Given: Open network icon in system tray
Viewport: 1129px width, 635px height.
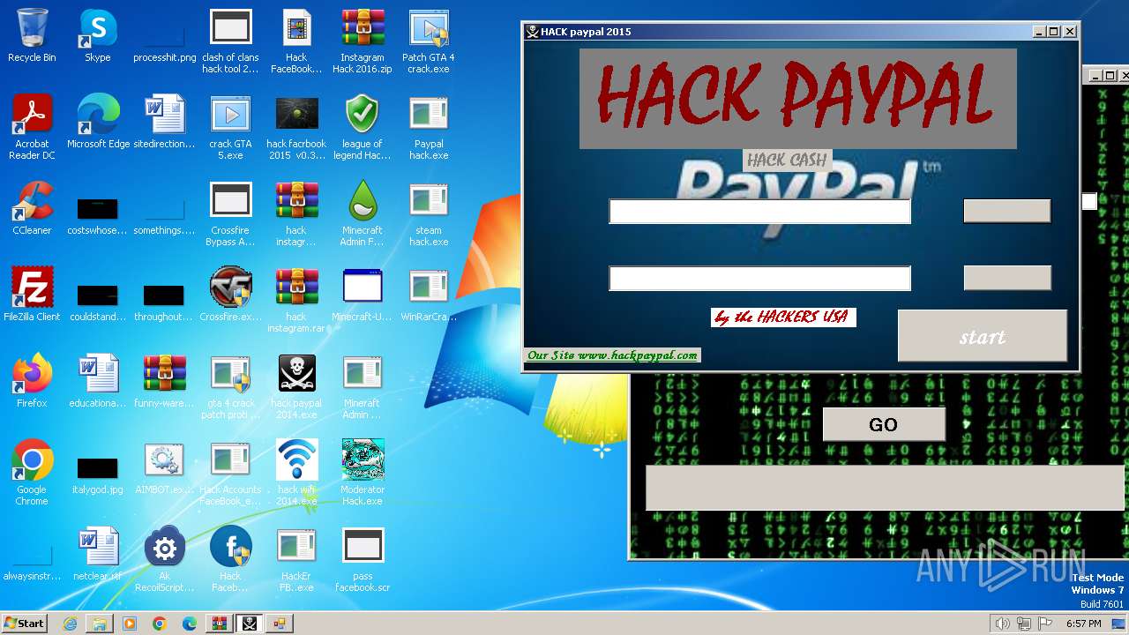Looking at the screenshot, I should 1024,624.
